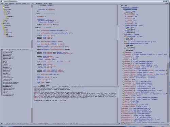Click the site folder icon
The height and width of the screenshot is (127, 170).
click(x=3, y=20)
